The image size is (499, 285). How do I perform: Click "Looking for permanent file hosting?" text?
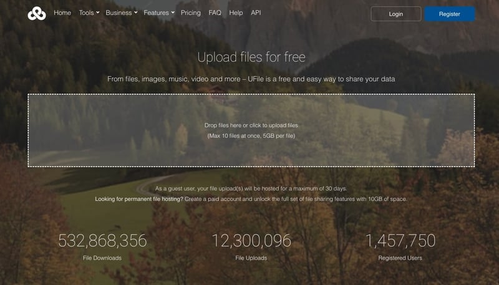coord(138,199)
